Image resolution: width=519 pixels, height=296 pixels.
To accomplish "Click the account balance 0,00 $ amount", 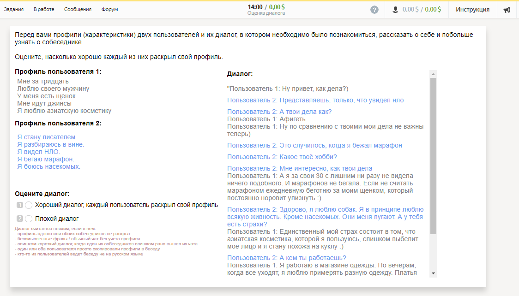I will click(x=410, y=10).
